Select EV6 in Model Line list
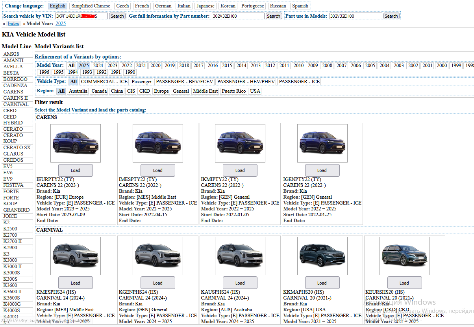Viewport: 474px width, 327px height. click(8, 173)
